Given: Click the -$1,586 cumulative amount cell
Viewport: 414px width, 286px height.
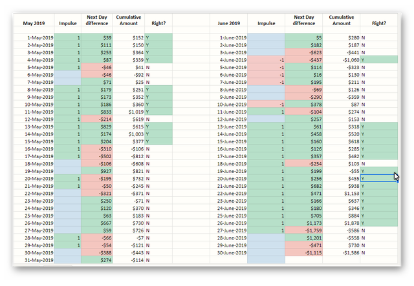Looking at the screenshot, I should [341, 252].
